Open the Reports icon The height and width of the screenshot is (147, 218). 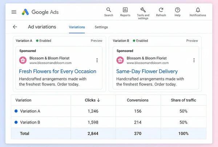(125, 10)
